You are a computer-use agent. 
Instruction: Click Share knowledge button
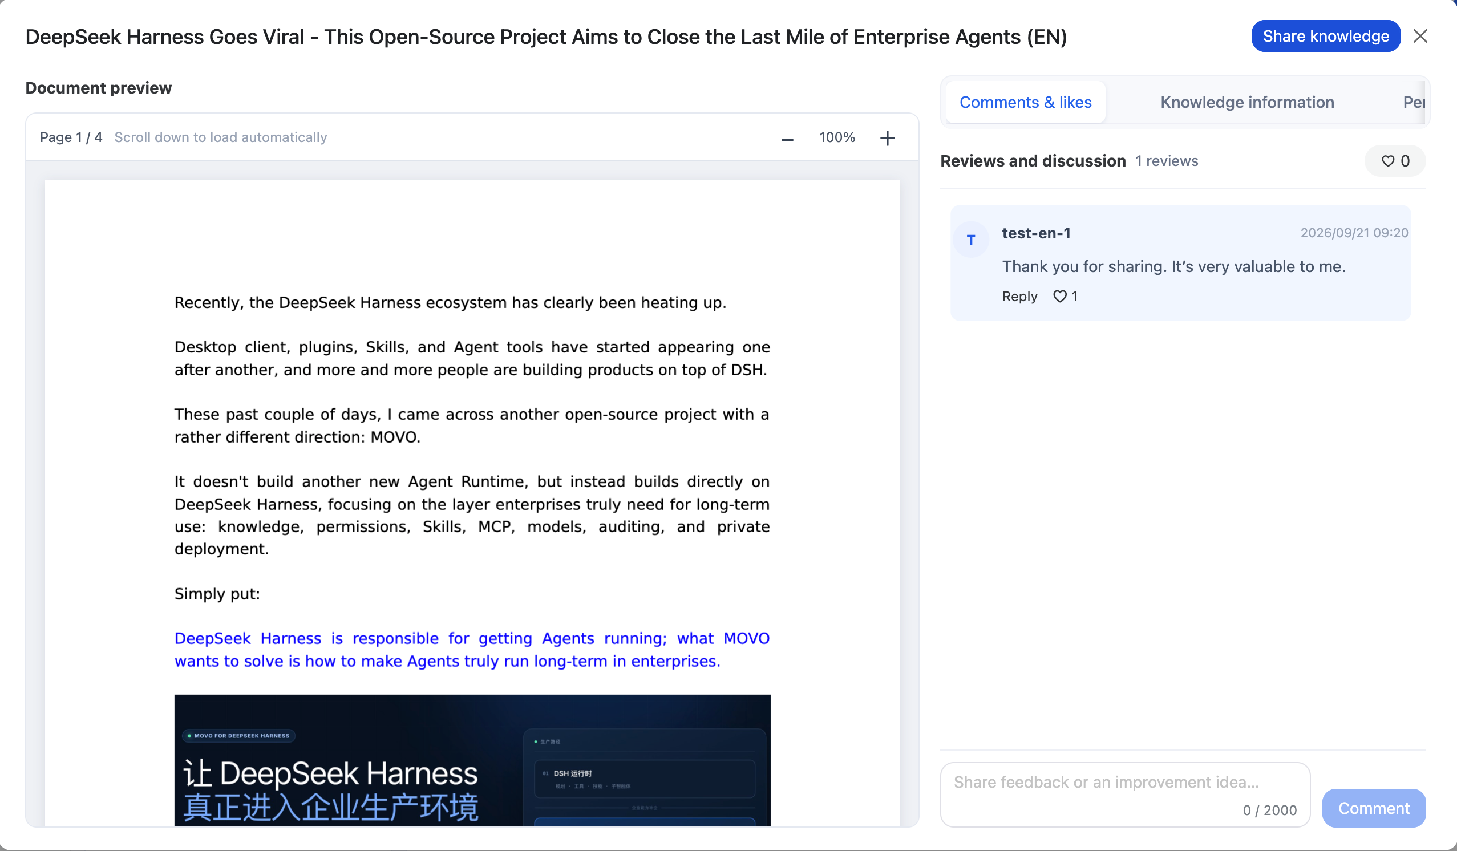(x=1325, y=37)
